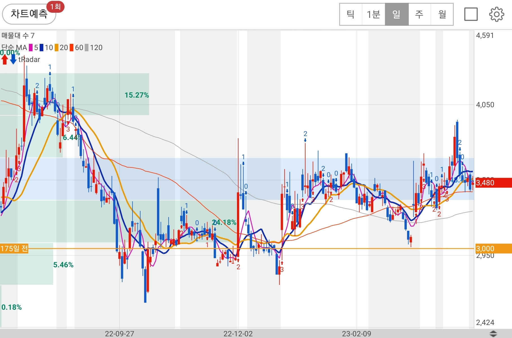Click the 매물대 수 7 indicator label
Viewport: 512px width, 338px height.
point(18,36)
